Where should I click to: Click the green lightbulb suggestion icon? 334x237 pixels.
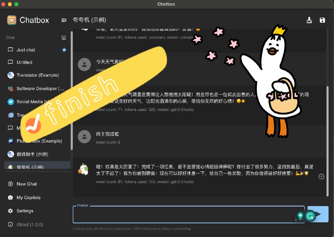(300, 216)
